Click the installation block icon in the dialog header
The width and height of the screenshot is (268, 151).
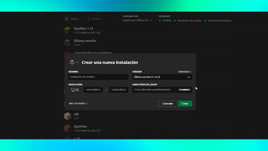[x=72, y=62]
